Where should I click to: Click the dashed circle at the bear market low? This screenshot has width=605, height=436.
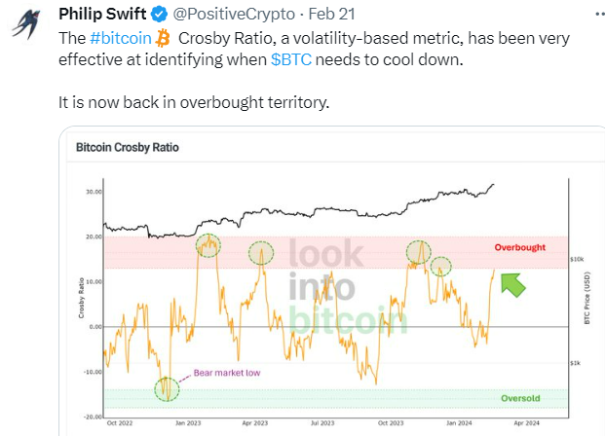(x=167, y=390)
